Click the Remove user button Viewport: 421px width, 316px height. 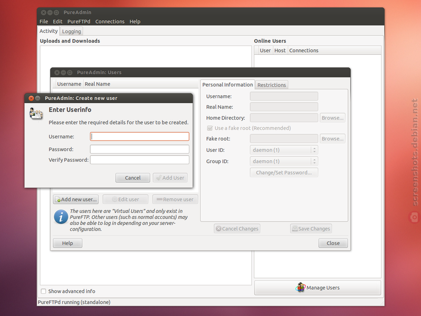click(x=175, y=200)
